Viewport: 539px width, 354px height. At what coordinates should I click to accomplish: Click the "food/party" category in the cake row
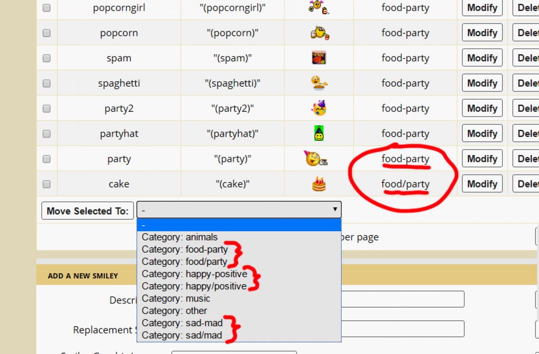[406, 184]
